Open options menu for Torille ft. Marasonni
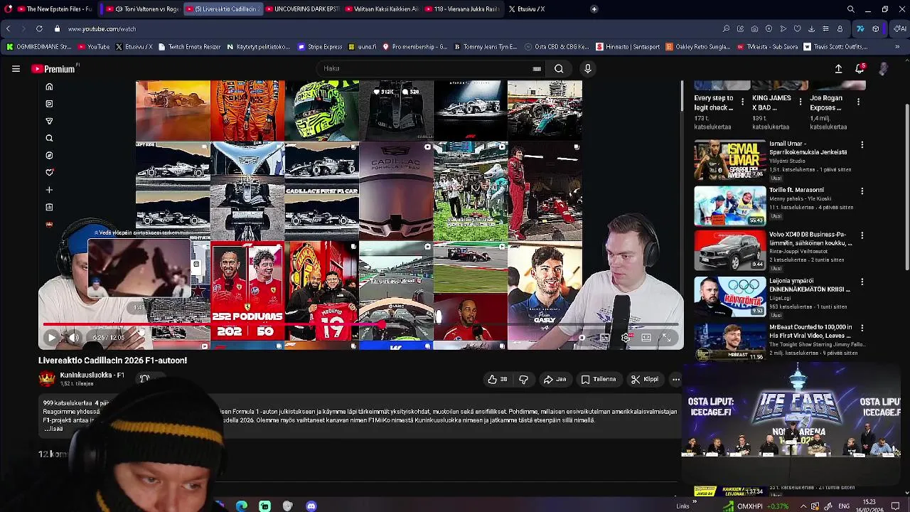Image resolution: width=910 pixels, height=512 pixels. click(x=862, y=191)
